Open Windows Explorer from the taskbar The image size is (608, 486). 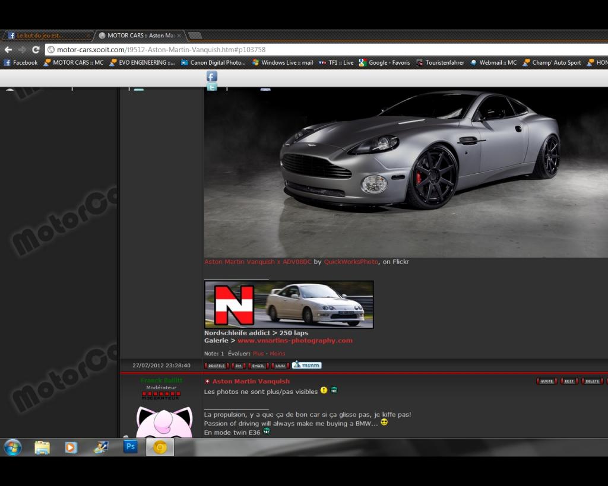click(42, 447)
